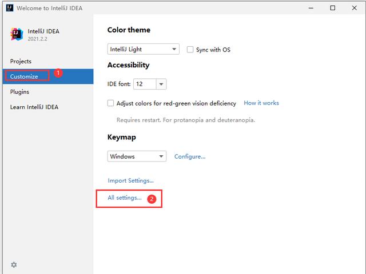The image size is (366, 274).
Task: Click the version text 2021.2.2
Action: tap(37, 39)
